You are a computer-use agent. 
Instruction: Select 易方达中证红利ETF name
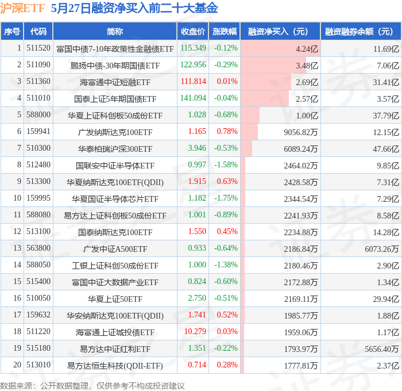point(115,349)
